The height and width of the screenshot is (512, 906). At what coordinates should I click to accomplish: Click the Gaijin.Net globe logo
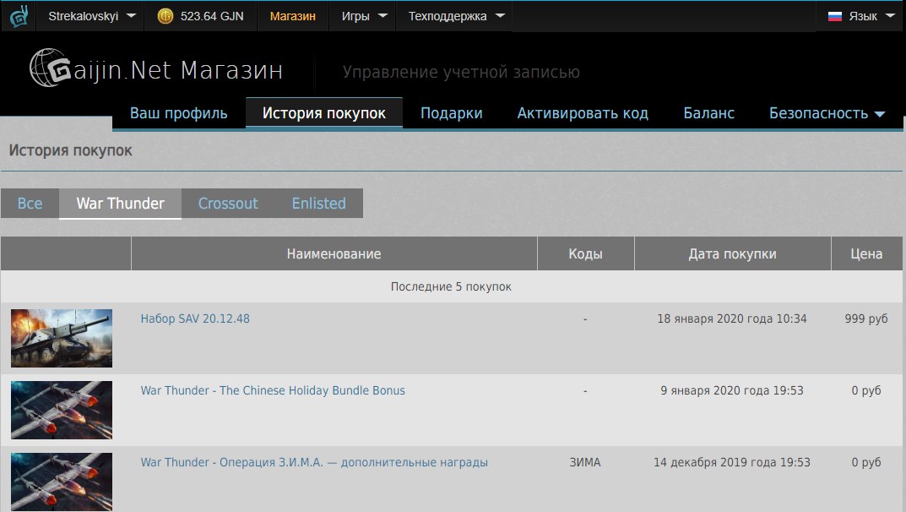point(50,68)
